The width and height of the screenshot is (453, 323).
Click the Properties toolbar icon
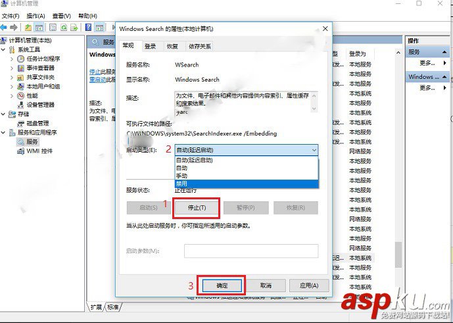pos(53,28)
